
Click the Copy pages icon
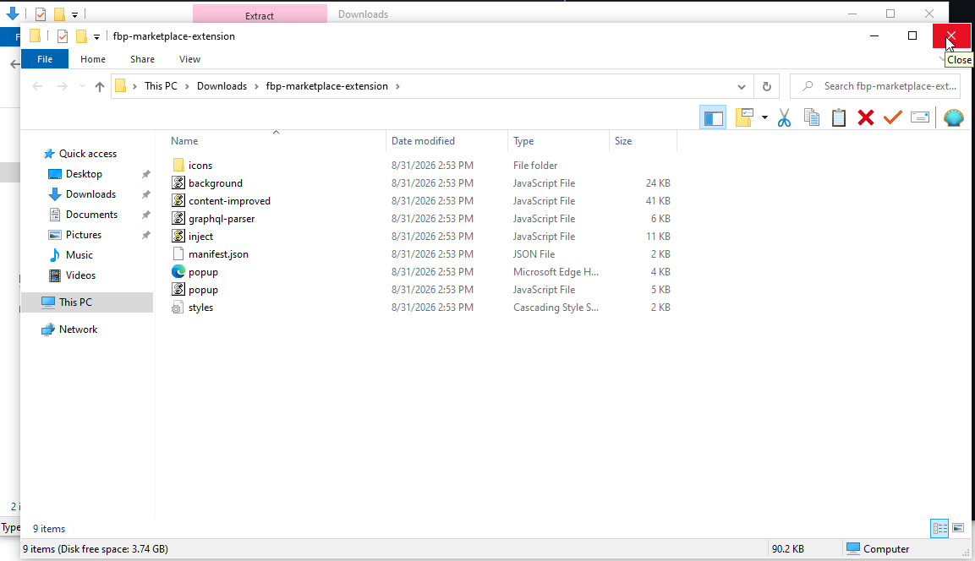coord(812,117)
